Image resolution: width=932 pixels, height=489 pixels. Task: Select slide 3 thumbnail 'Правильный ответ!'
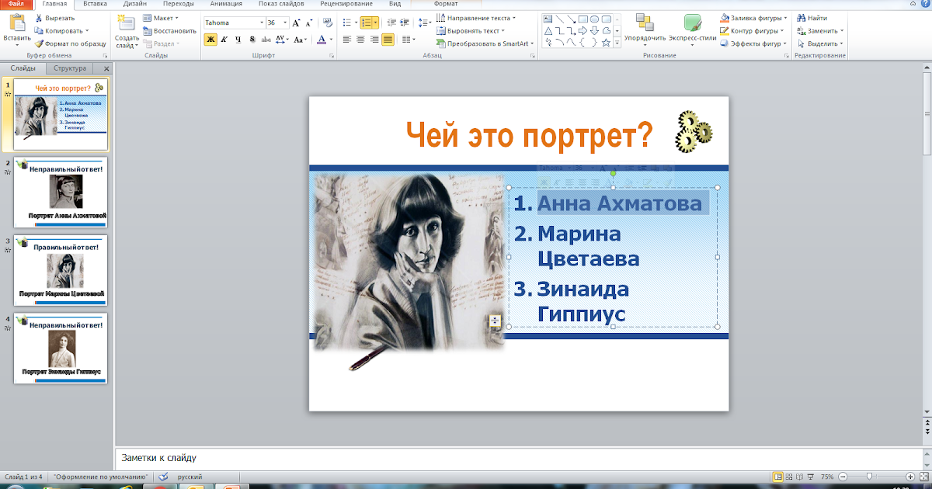(x=60, y=270)
